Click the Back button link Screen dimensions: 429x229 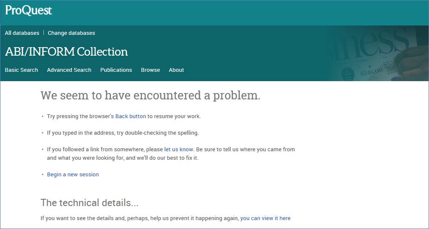click(x=131, y=116)
